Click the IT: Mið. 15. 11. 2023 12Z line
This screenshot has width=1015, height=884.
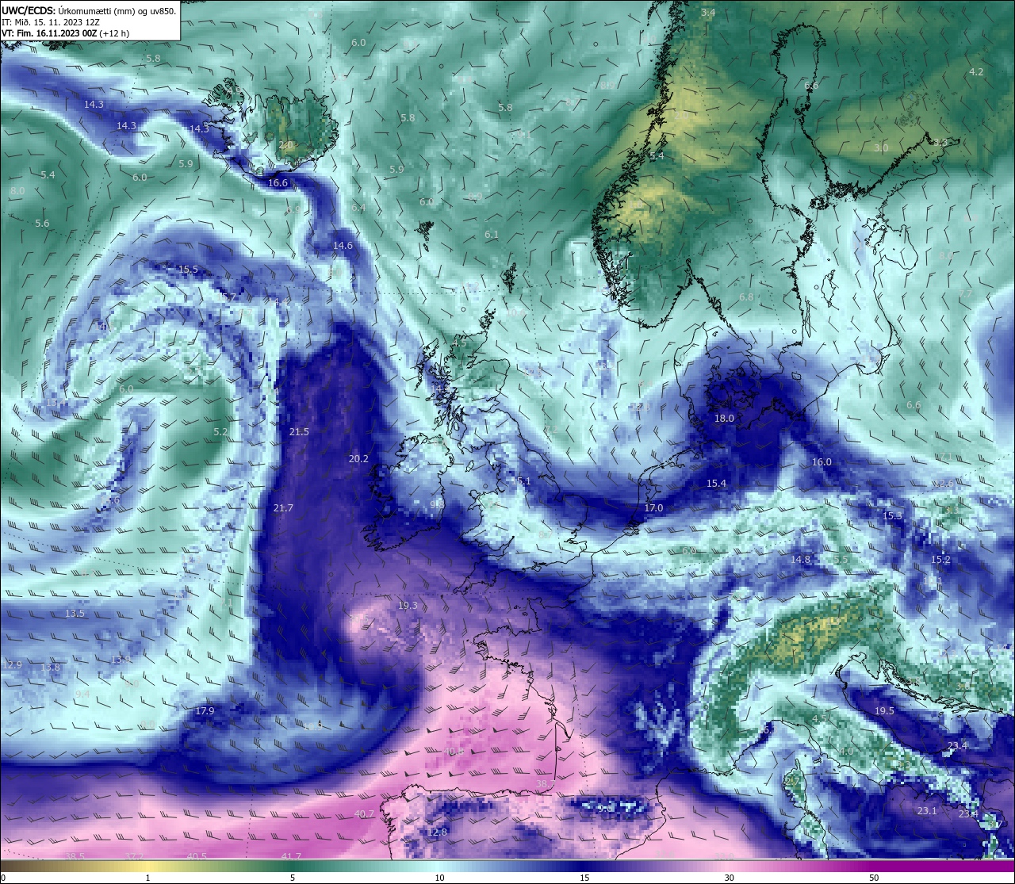coord(50,22)
